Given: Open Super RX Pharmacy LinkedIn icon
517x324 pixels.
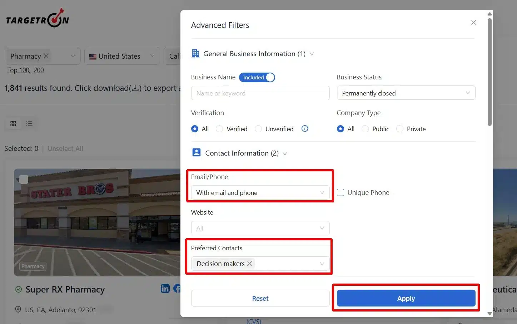Looking at the screenshot, I should [x=165, y=289].
